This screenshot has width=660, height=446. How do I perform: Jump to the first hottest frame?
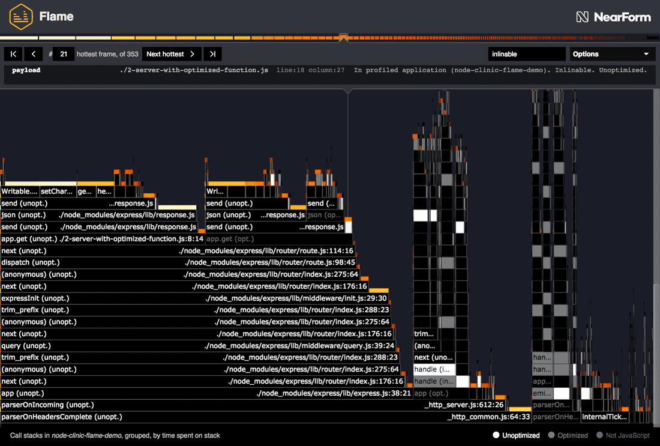[x=13, y=54]
